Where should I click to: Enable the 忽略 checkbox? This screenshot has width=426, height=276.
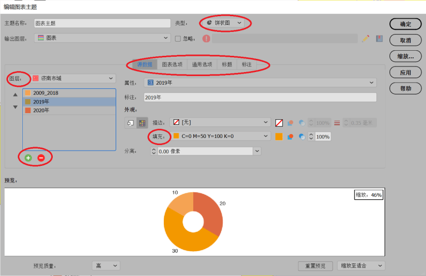click(x=178, y=39)
